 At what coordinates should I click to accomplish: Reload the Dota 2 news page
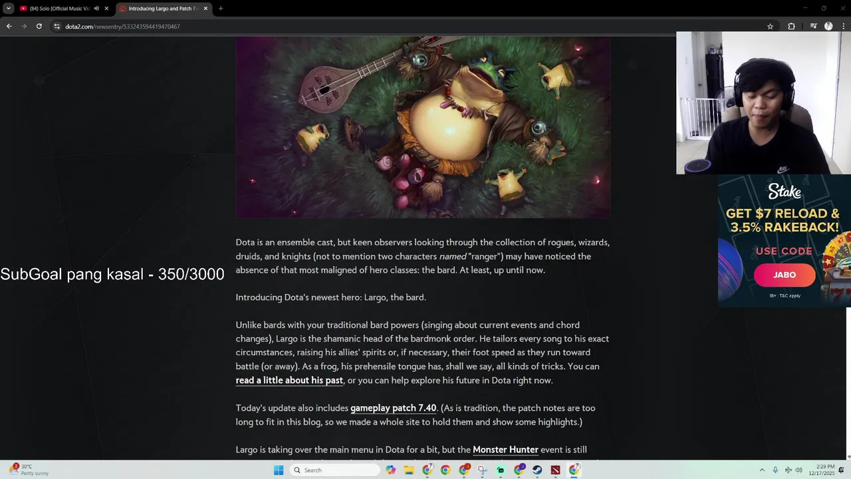(x=39, y=27)
